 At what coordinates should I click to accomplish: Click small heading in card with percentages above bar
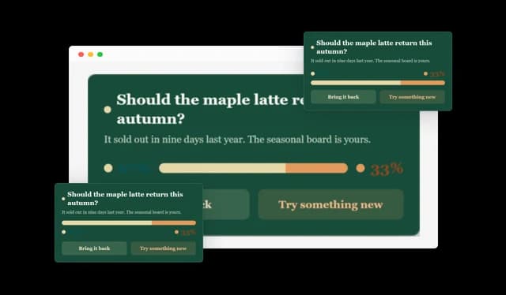374,47
